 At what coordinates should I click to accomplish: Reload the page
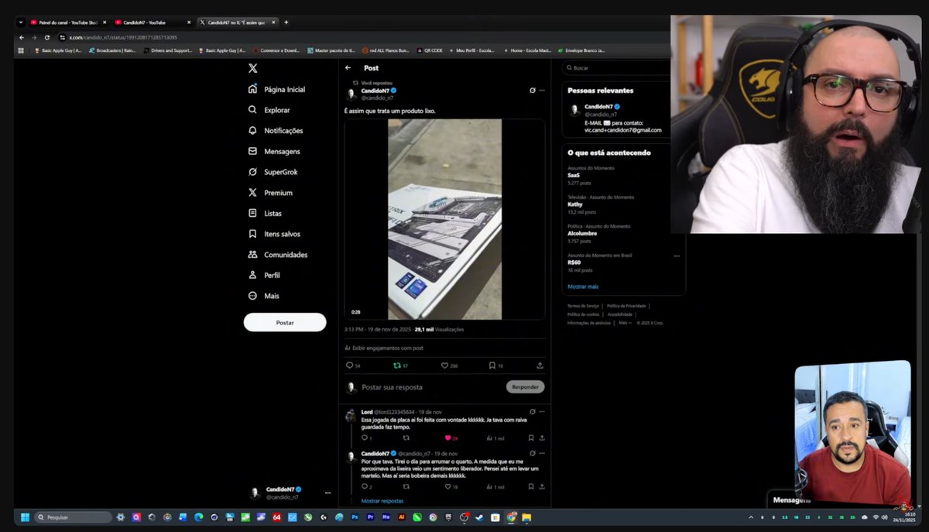click(46, 37)
